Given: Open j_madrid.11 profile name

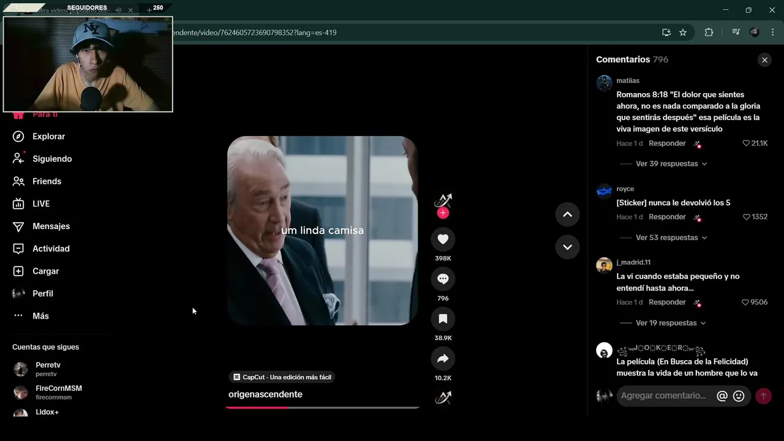Looking at the screenshot, I should (x=633, y=263).
